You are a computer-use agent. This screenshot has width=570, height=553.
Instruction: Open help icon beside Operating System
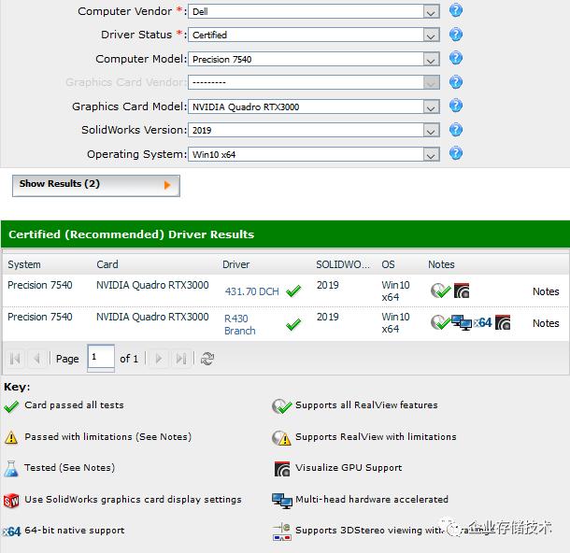[x=455, y=153]
